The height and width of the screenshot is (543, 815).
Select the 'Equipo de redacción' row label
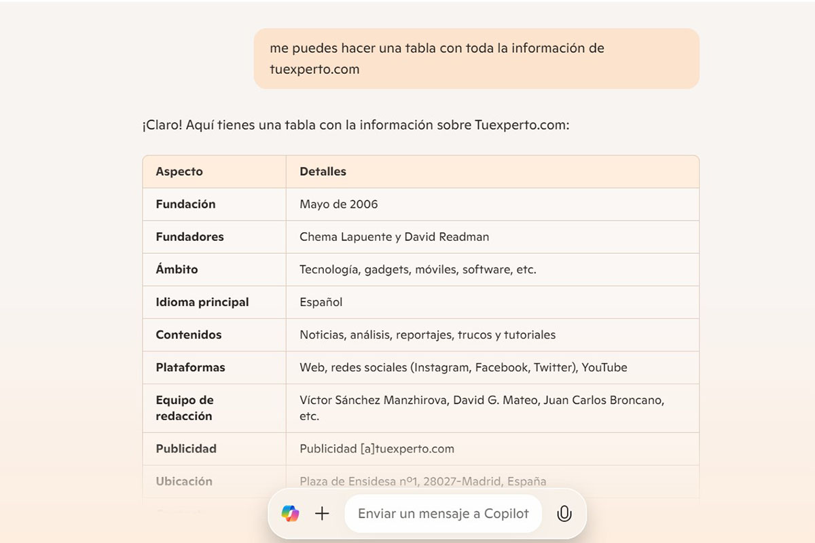pyautogui.click(x=185, y=408)
